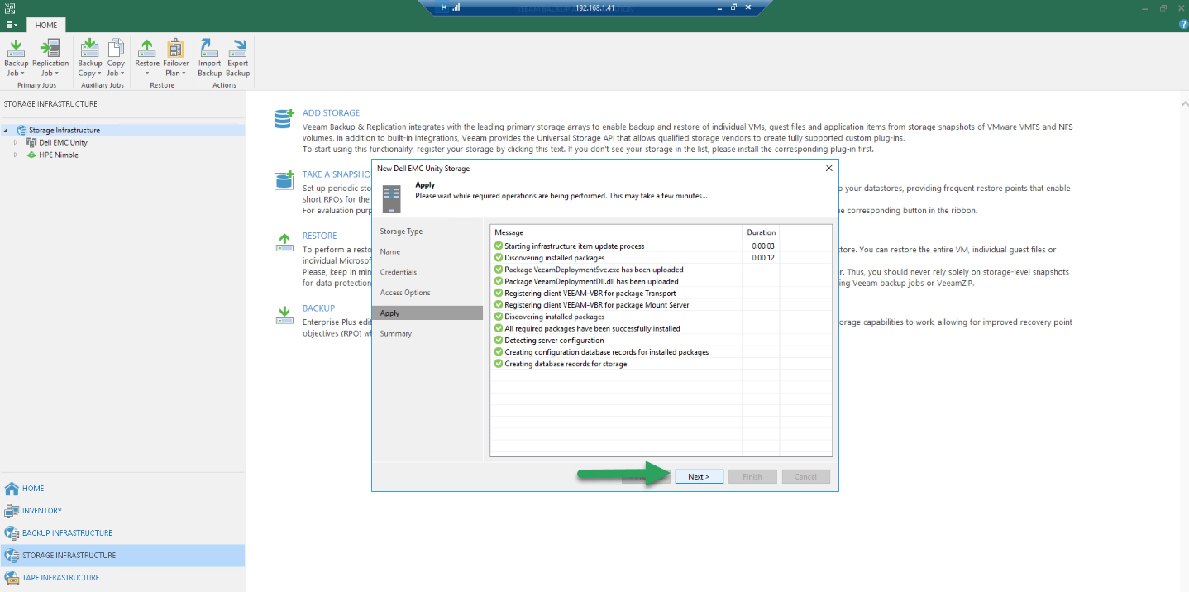Image resolution: width=1189 pixels, height=592 pixels.
Task: Select the Name wizard step
Action: tap(427, 251)
